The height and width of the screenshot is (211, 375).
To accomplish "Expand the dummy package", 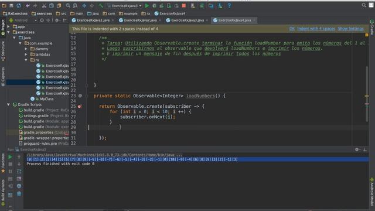I will pyautogui.click(x=26, y=49).
